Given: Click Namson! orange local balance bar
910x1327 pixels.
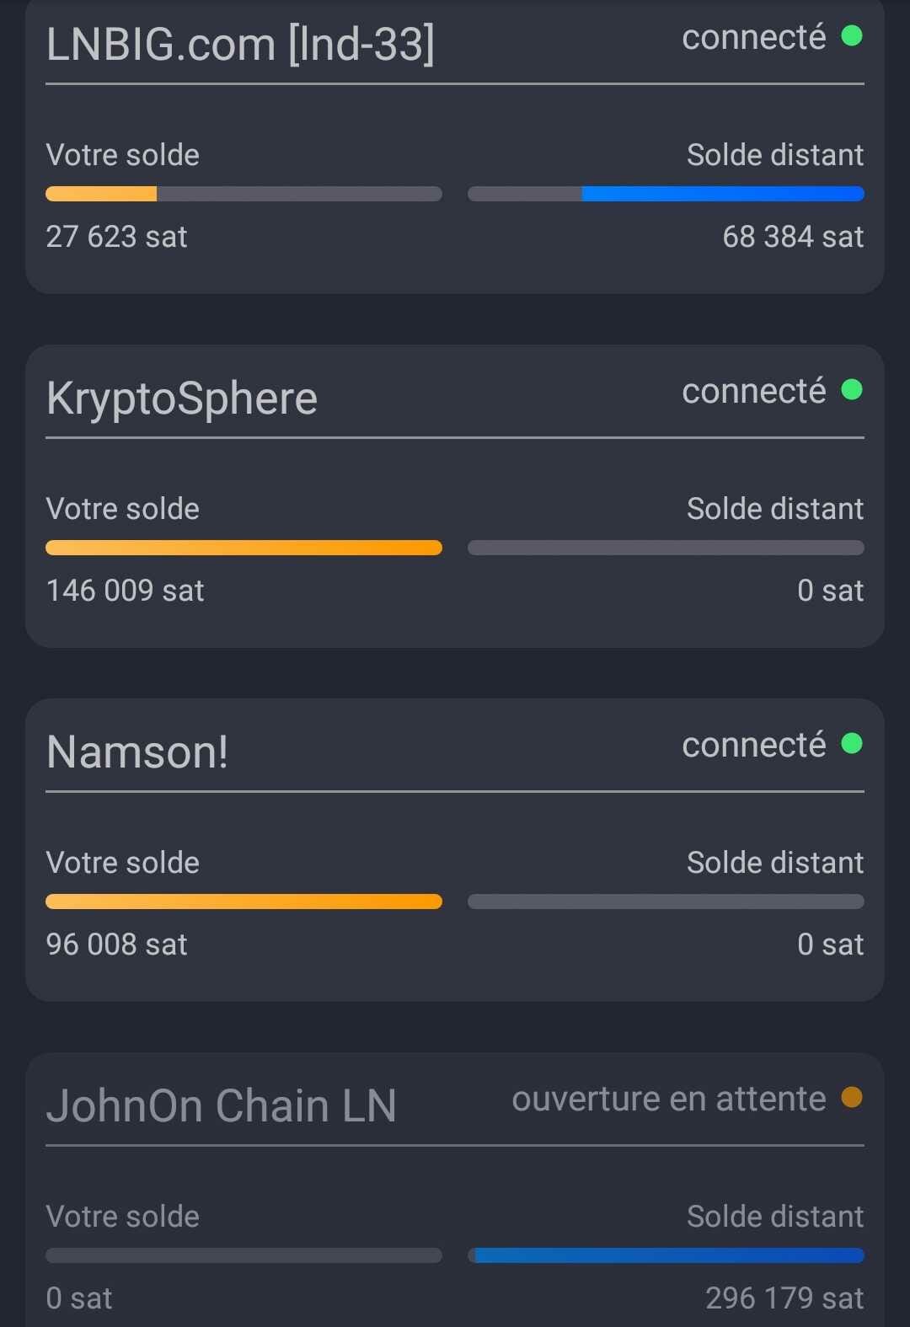Looking at the screenshot, I should click(244, 902).
